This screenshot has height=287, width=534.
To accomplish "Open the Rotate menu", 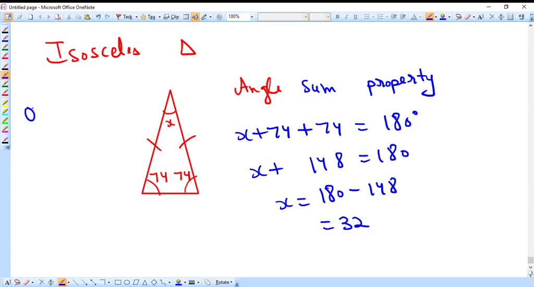I will (x=224, y=282).
